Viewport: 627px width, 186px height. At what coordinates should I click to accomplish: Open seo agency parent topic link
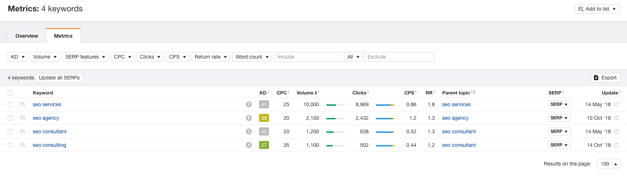[455, 118]
